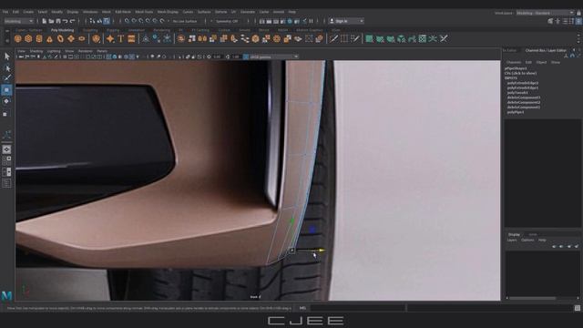Viewport: 583px width, 328px height.
Task: Open the File menu
Action: click(x=5, y=12)
